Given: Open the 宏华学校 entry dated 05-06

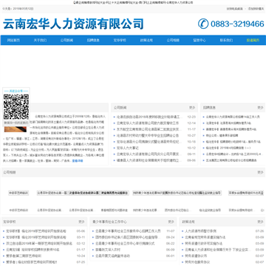Looking at the screenshot, I should pos(36,231).
